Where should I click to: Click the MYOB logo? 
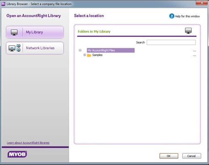[17, 154]
